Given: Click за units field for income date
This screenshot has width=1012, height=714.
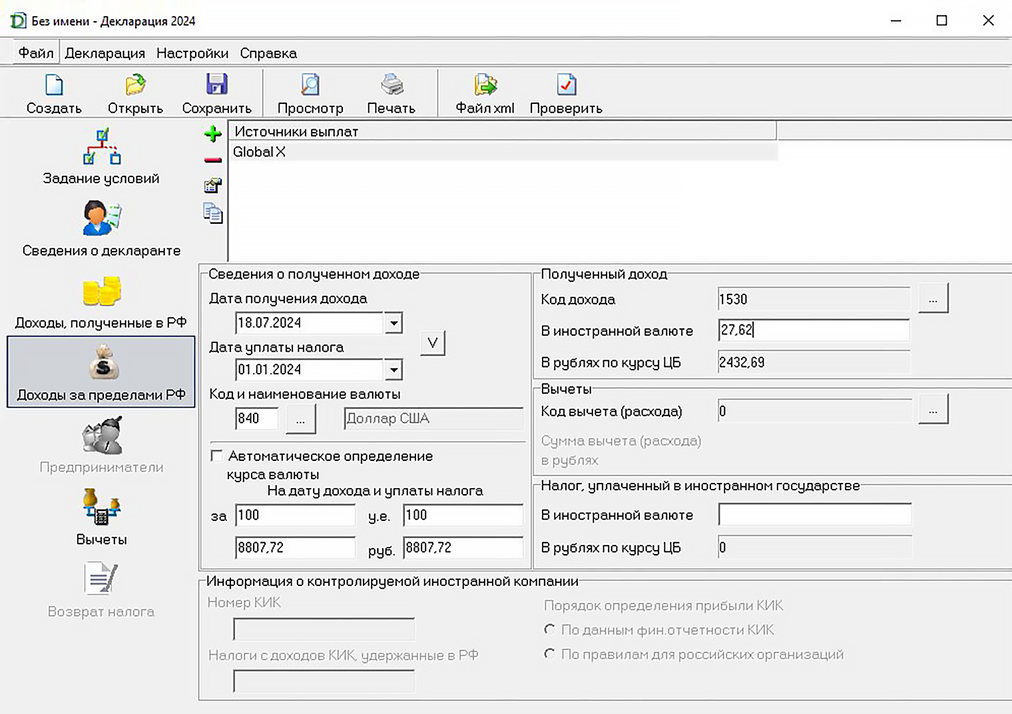Looking at the screenshot, I should (x=295, y=515).
